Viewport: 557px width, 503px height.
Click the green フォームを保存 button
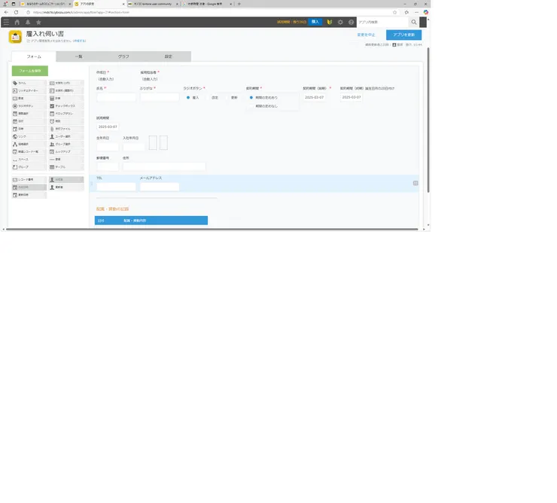click(30, 70)
